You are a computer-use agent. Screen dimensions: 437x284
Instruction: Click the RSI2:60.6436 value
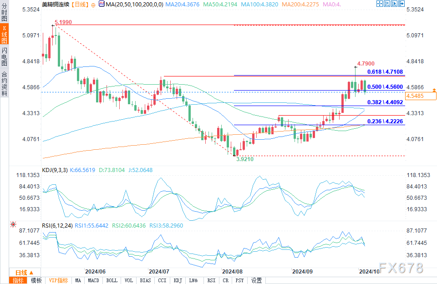click(x=129, y=225)
